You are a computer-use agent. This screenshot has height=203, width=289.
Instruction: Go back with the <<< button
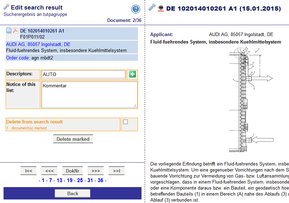[49, 171]
